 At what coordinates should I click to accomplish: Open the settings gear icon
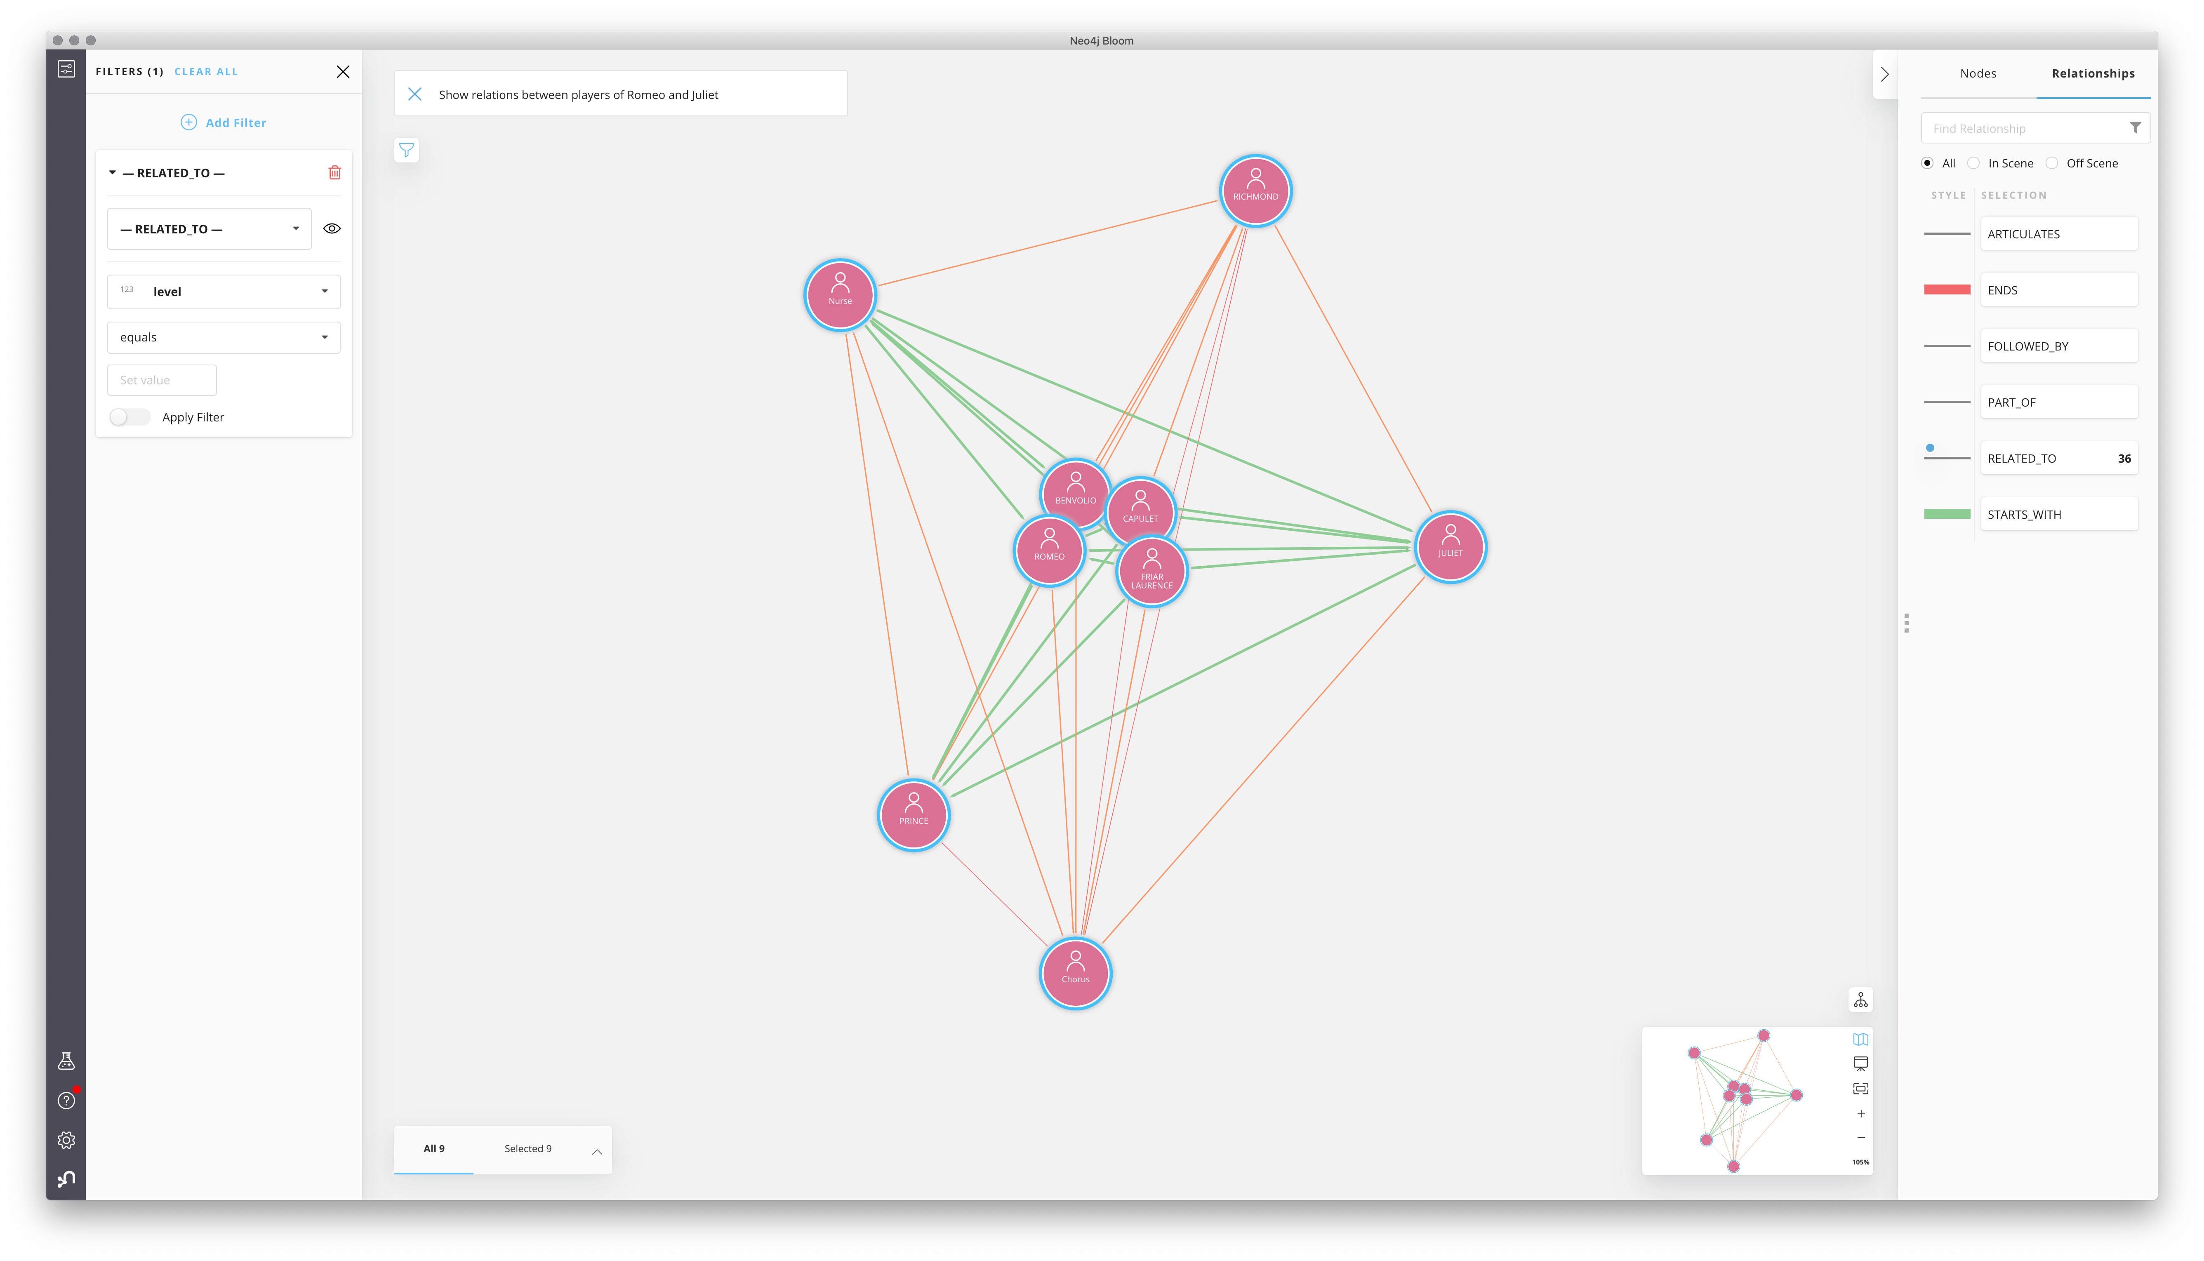pyautogui.click(x=66, y=1141)
